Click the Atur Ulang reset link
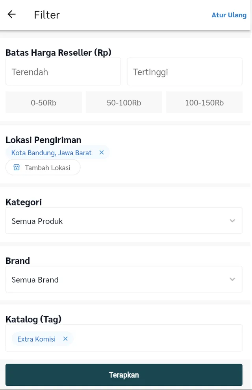252x390 pixels. [x=229, y=15]
